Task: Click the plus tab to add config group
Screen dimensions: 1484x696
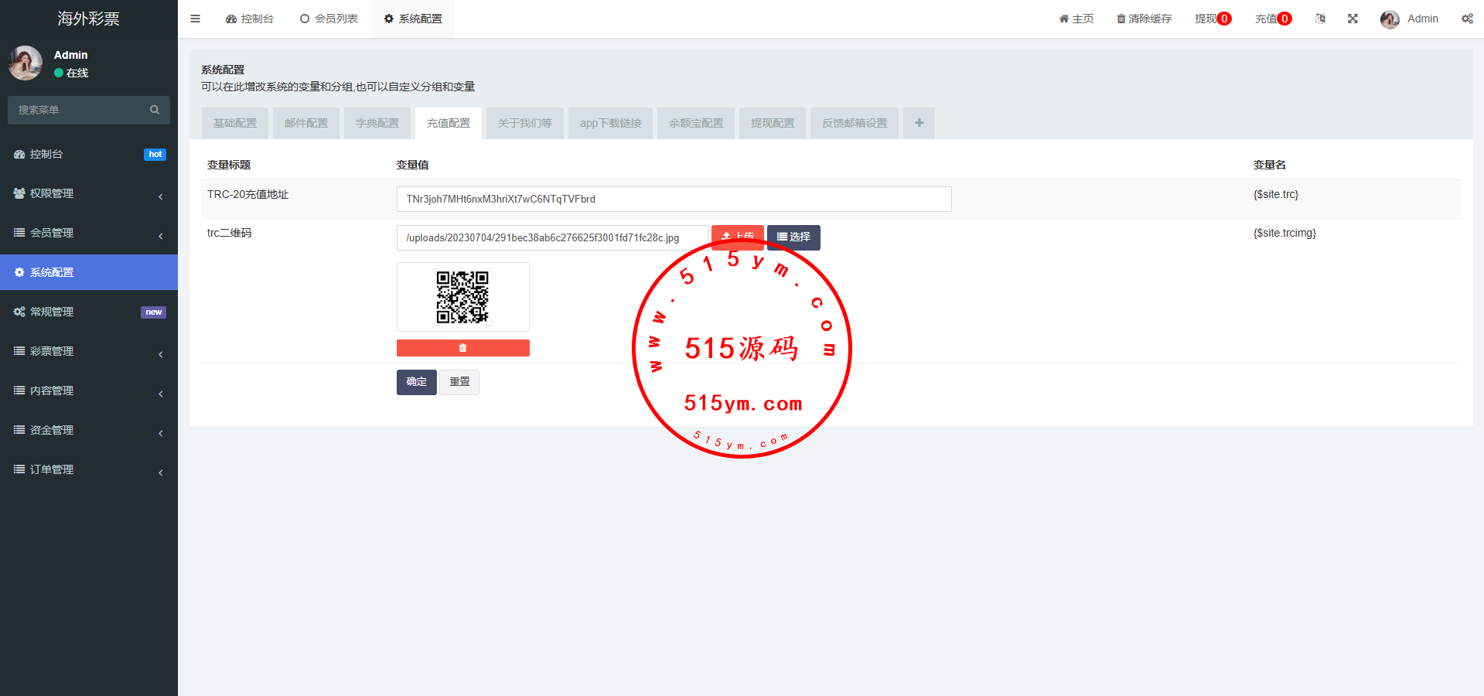Action: tap(919, 123)
